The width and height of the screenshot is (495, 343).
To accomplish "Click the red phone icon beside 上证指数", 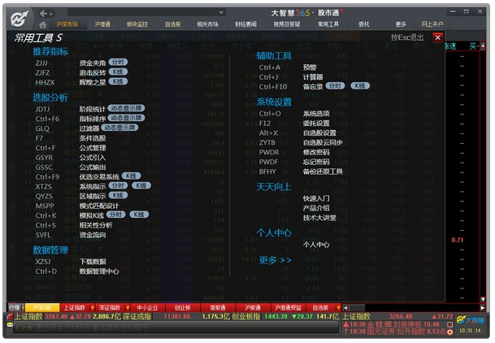I will pos(10,316).
